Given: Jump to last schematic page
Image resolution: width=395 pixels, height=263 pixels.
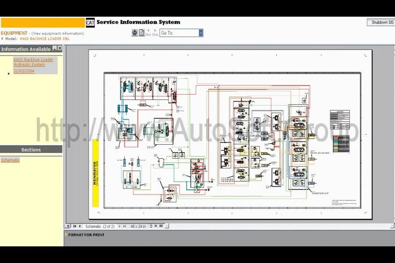Looking at the screenshot, I should pyautogui.click(x=124, y=226).
